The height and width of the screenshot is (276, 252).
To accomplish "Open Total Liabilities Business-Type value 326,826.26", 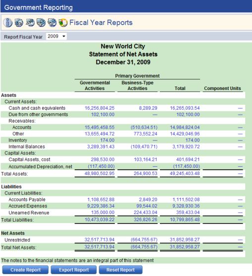I will click(146, 220).
